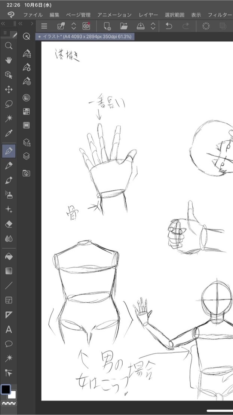Open the Quick Access palette icon
Image resolution: width=233 pixels, height=415 pixels.
point(27,36)
